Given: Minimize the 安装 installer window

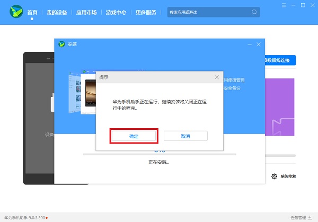Looking at the screenshot, I should click(250, 45).
